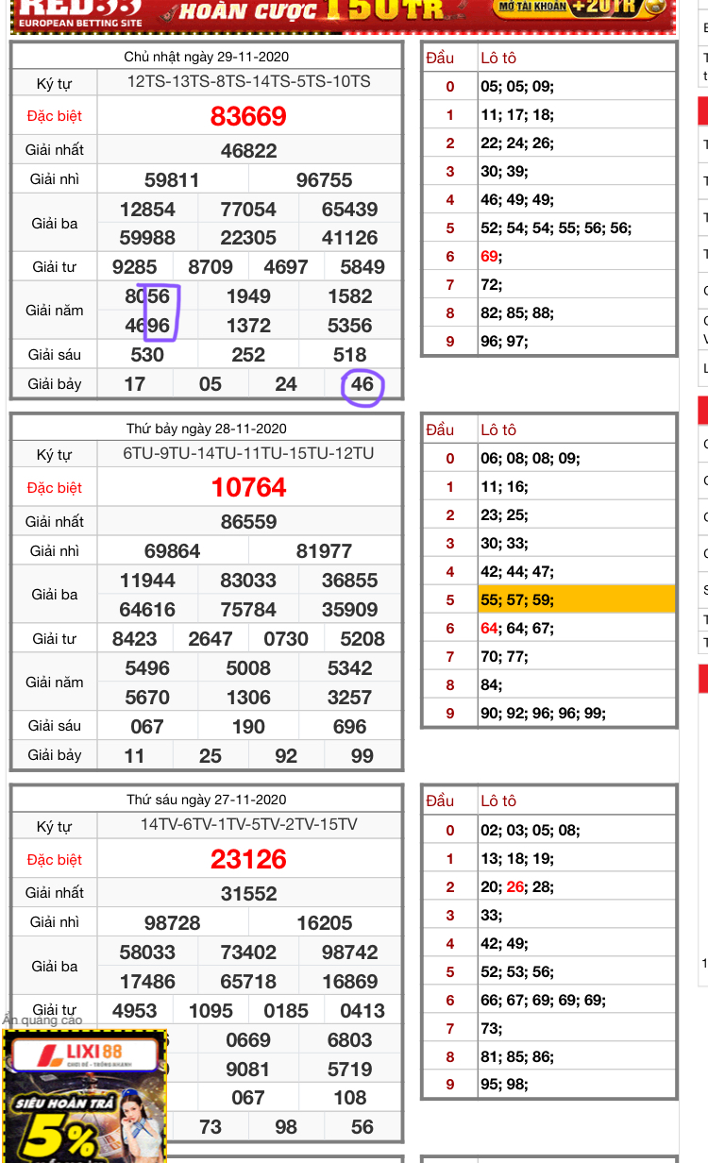708x1163 pixels.
Task: Click the date header 'Chủ nhật ngày 29-11-2020'
Action: tap(207, 58)
